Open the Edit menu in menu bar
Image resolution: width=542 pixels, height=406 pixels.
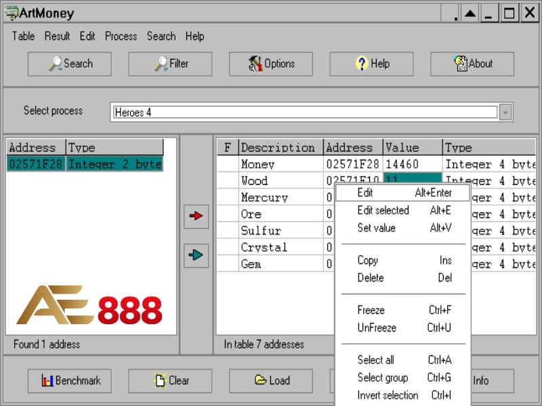87,37
